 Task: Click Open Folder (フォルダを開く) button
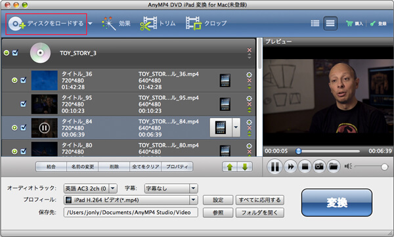point(260,213)
